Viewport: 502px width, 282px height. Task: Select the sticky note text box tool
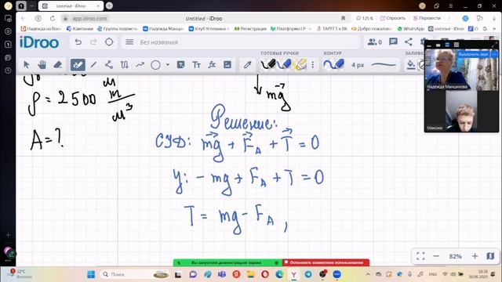[x=181, y=65]
